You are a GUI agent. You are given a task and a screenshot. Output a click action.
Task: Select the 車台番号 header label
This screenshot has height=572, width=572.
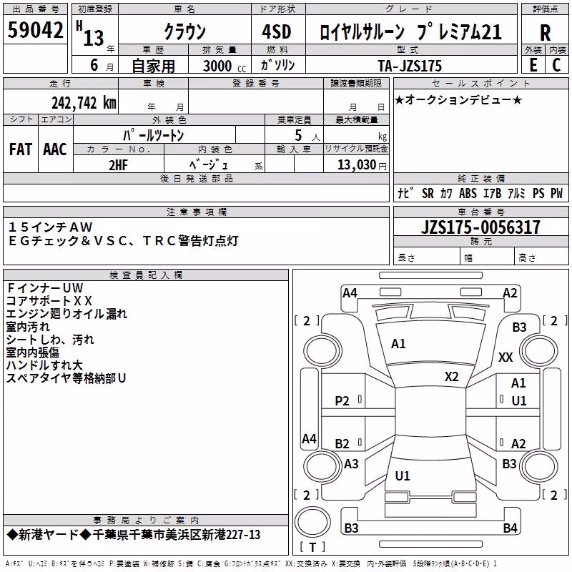click(x=481, y=212)
